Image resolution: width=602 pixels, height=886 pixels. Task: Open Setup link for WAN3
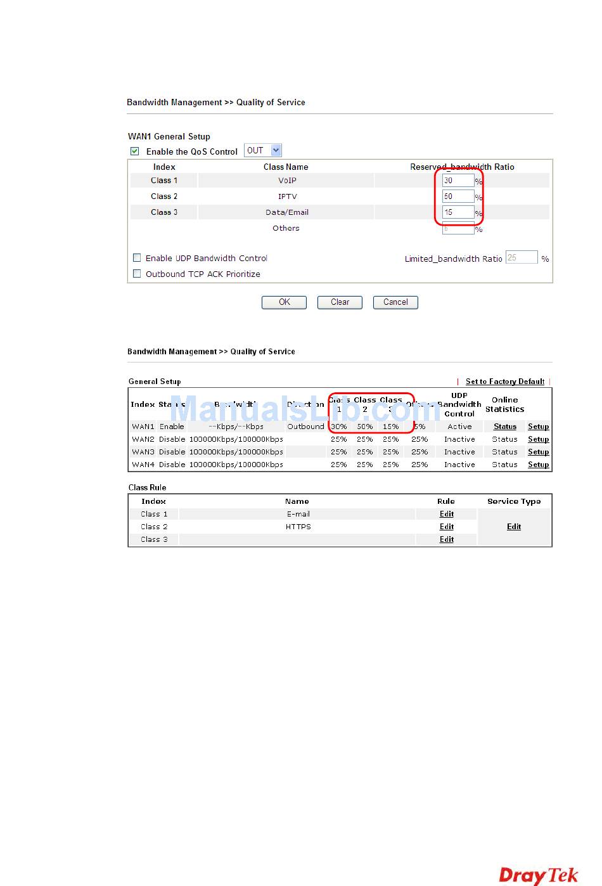click(x=539, y=452)
